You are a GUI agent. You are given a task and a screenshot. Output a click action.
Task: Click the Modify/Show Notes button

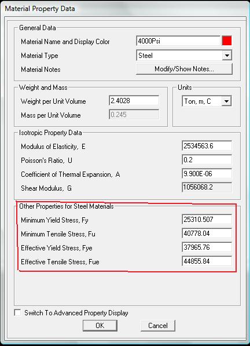click(x=184, y=69)
